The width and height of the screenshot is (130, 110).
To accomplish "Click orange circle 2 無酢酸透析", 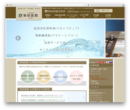I will [44, 77].
